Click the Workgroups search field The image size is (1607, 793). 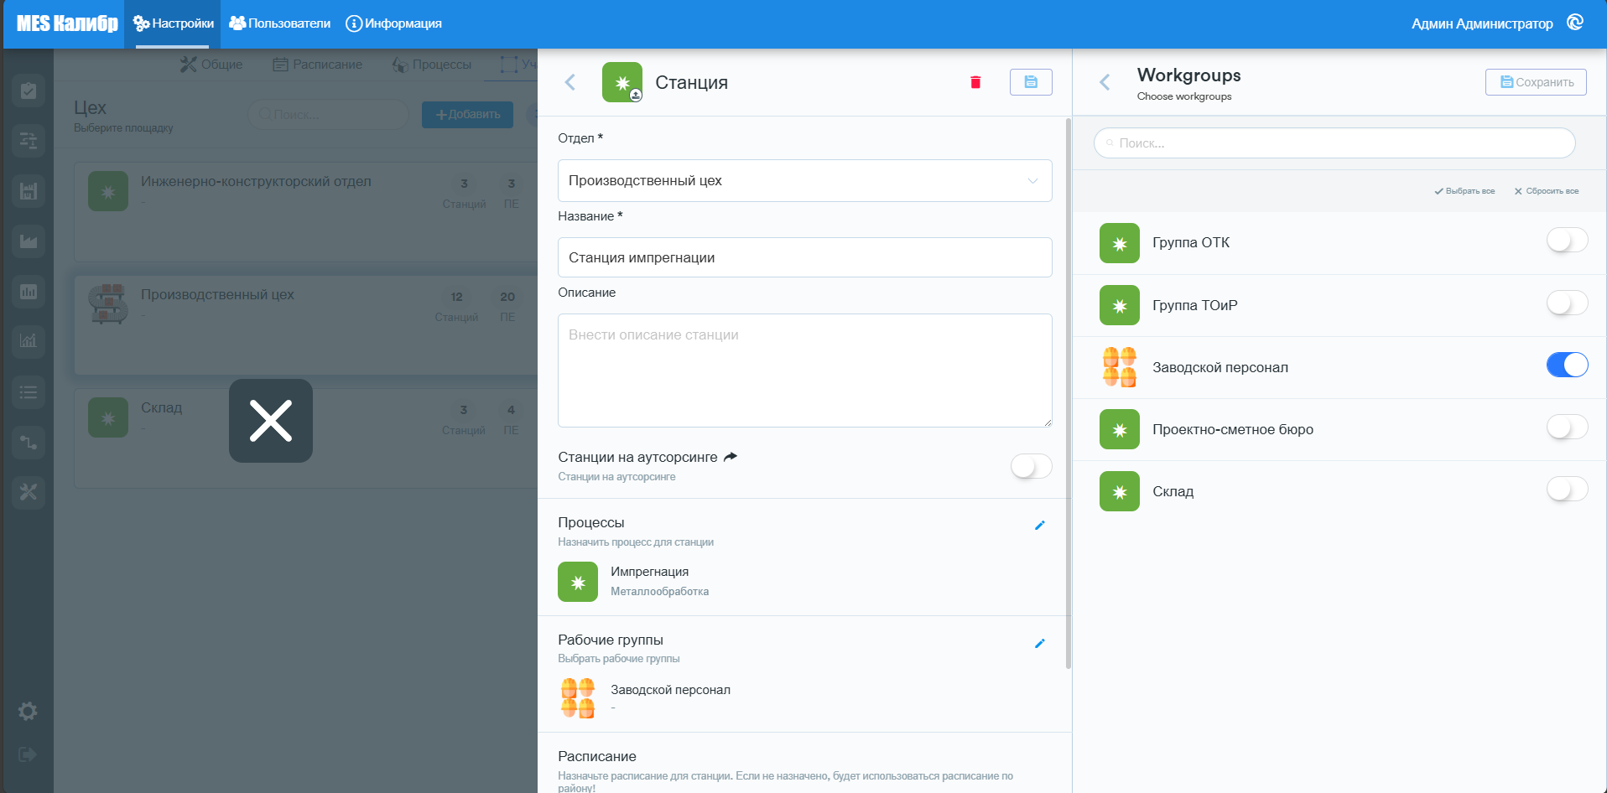(1334, 143)
